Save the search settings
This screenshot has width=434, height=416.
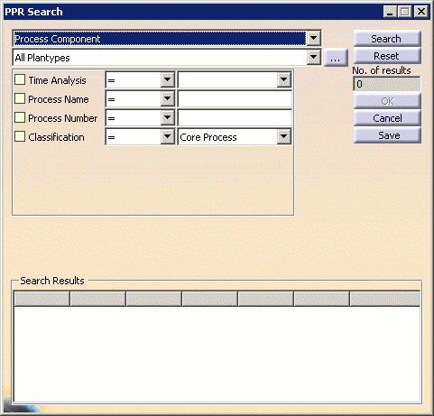(387, 135)
